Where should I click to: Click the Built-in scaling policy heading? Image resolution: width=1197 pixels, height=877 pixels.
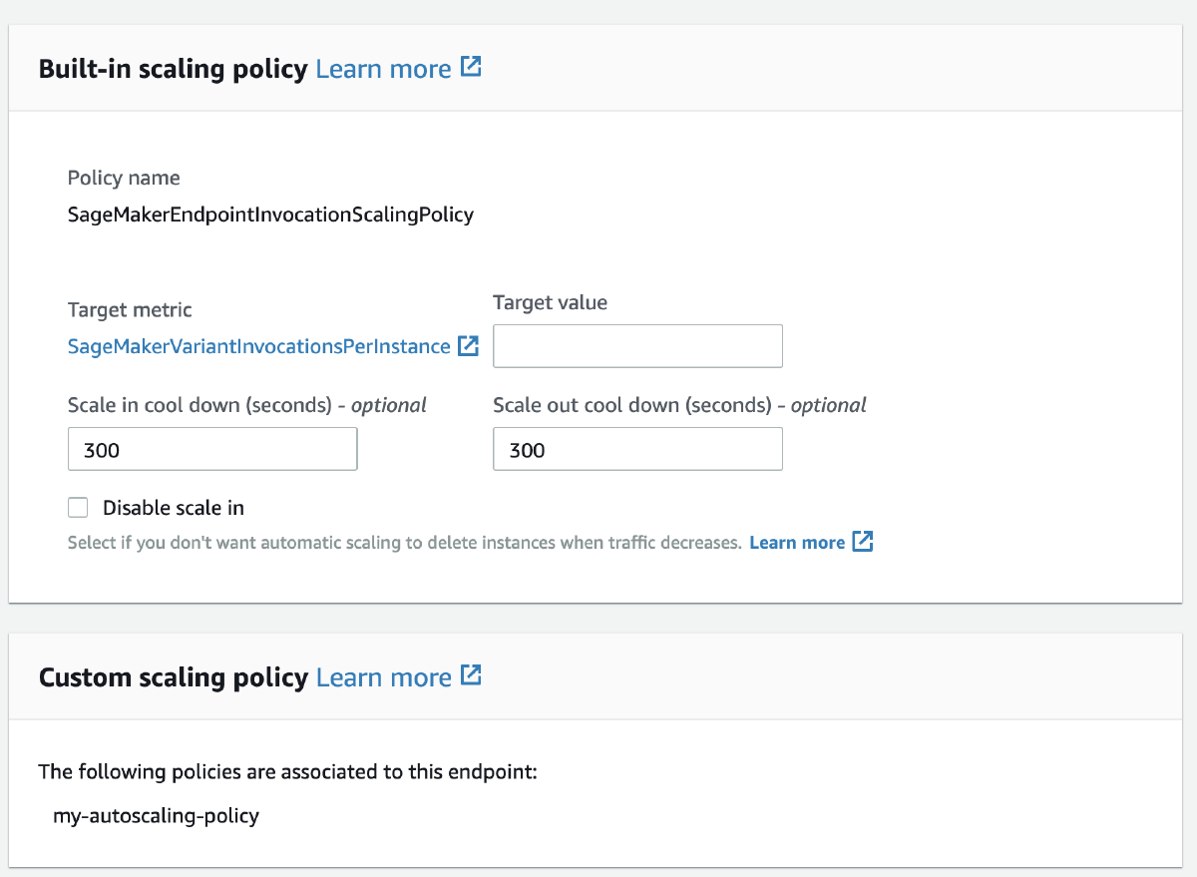point(173,69)
